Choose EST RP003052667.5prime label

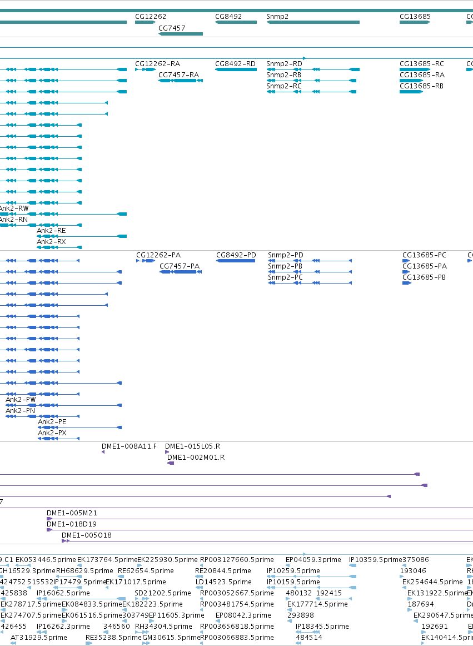[237, 593]
